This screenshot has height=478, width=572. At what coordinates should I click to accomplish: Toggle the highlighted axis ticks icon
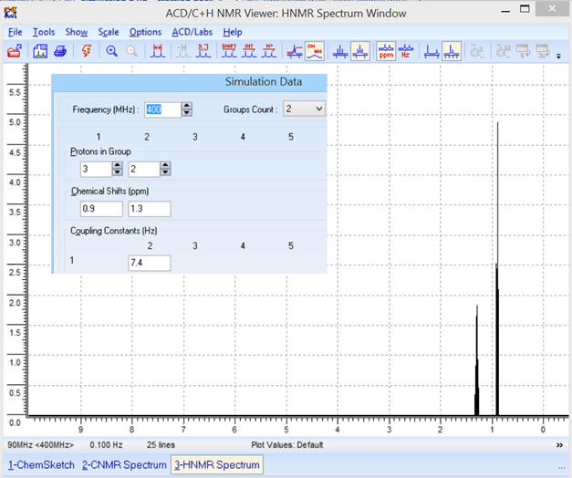(452, 51)
